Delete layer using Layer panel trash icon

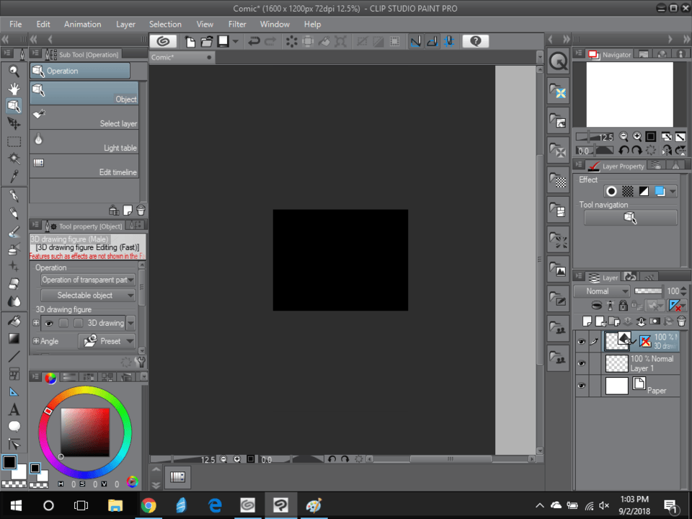[682, 321]
